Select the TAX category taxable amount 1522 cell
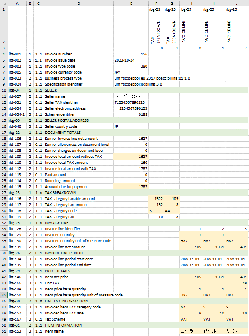This screenshot has height=336, width=249. [x=156, y=199]
